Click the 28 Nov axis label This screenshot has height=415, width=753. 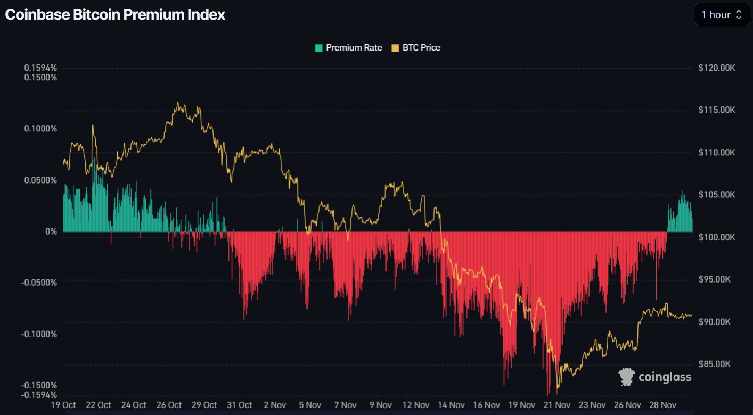point(663,405)
